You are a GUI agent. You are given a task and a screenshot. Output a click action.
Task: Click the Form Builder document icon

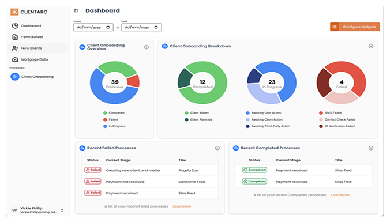15,37
